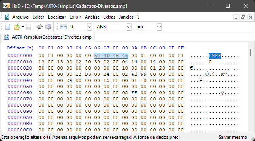255x141 pixels.
Task: Select offset row 00000010
Action: pos(20,62)
